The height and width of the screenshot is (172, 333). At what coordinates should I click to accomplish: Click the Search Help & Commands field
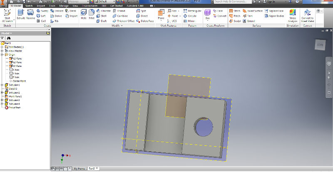[x=232, y=2]
